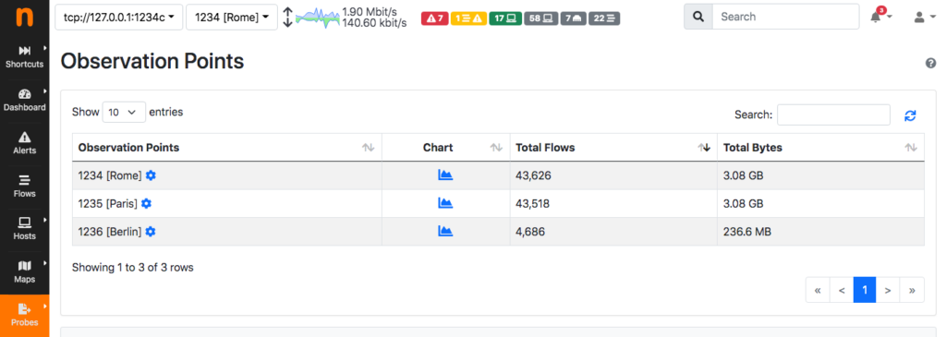Go to pagination page 1

click(x=865, y=290)
